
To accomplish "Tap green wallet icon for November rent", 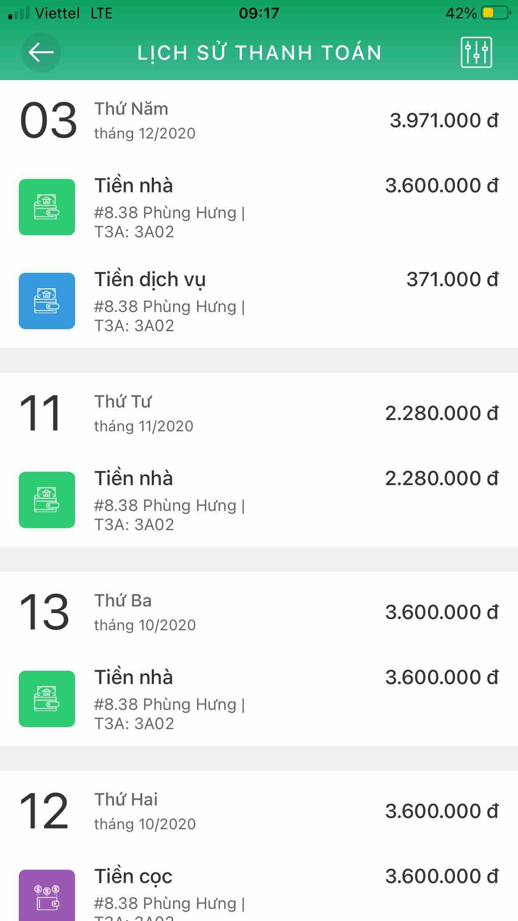I will click(x=47, y=500).
